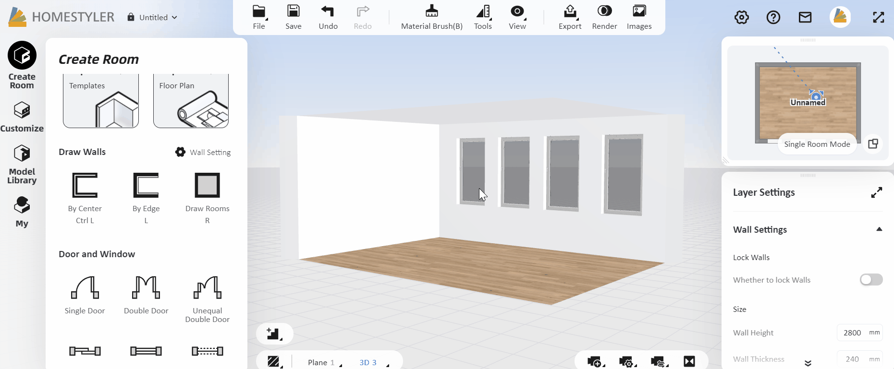Open the Create Room sidebar panel

(x=22, y=65)
